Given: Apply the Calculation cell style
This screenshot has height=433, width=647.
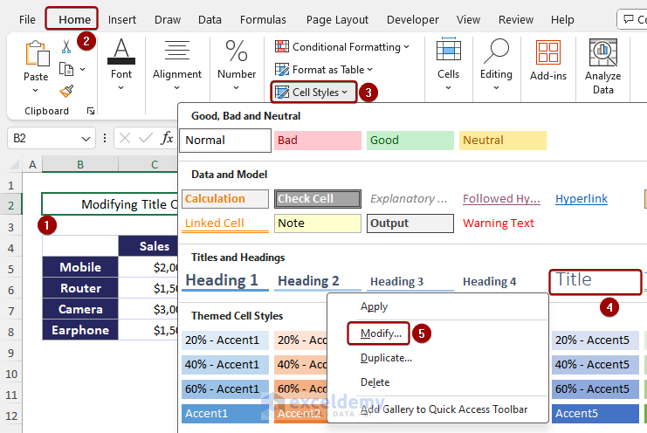Looking at the screenshot, I should point(225,199).
